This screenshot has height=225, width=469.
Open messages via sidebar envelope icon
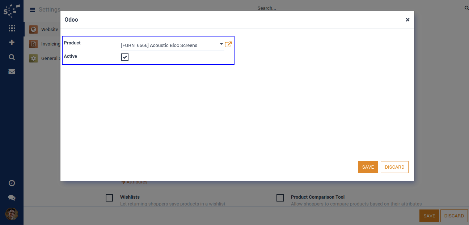click(12, 72)
